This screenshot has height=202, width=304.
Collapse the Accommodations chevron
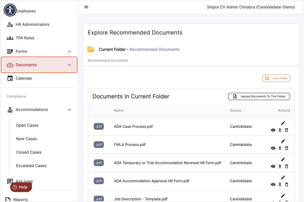pyautogui.click(x=69, y=110)
